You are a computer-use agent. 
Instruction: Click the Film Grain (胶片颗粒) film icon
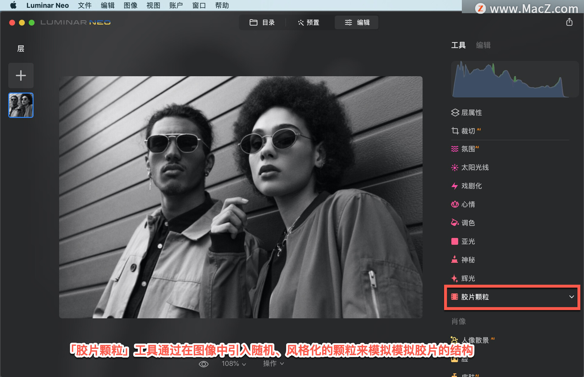pyautogui.click(x=454, y=297)
